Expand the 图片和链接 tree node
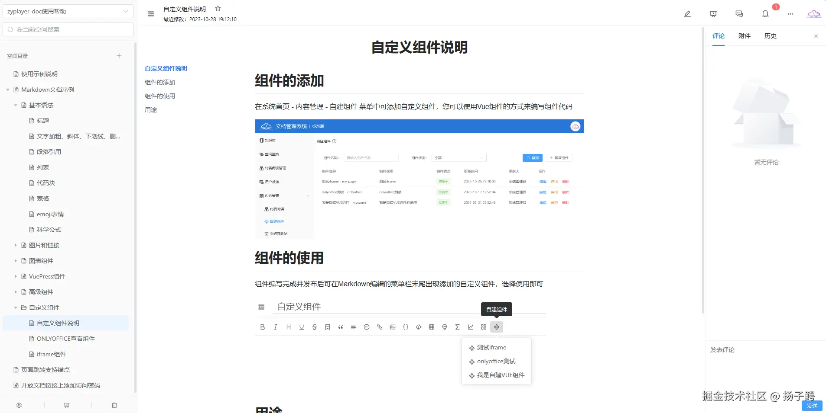The width and height of the screenshot is (826, 413). (x=16, y=245)
